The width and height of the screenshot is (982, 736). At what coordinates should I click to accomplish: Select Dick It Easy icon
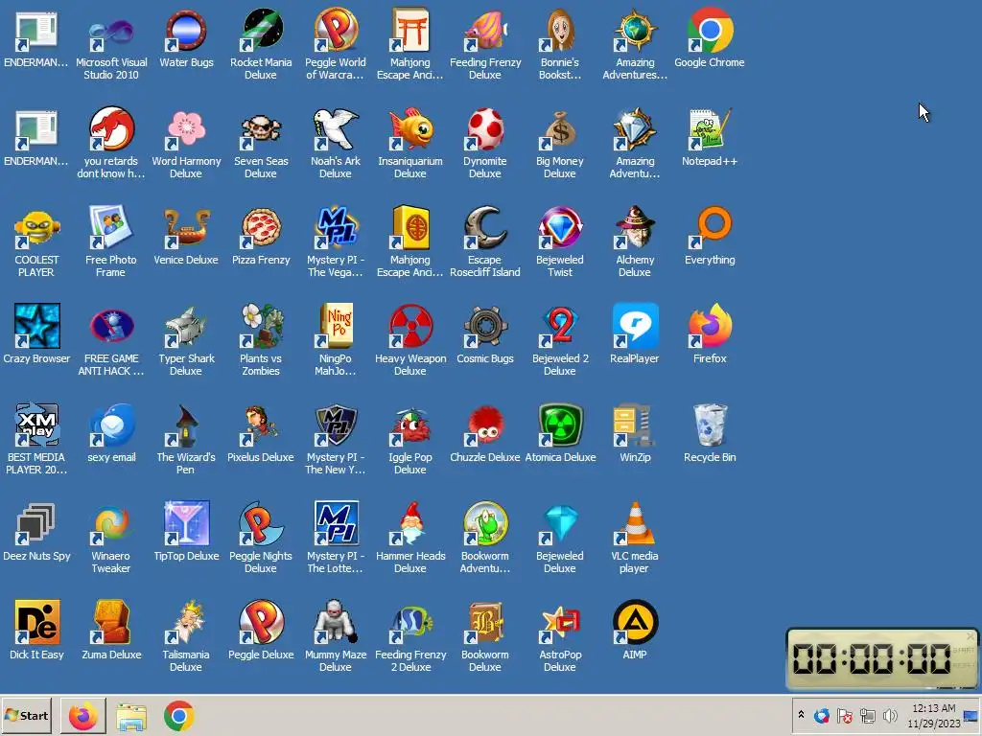click(x=36, y=623)
